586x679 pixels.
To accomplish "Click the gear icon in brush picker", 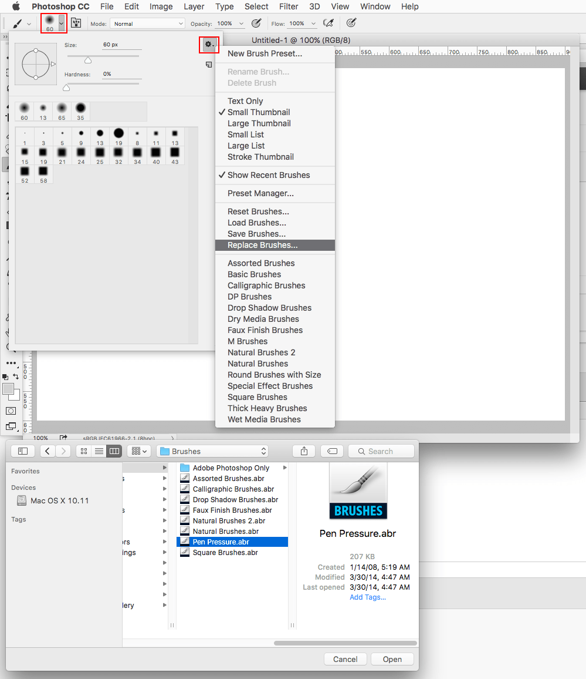I will coord(209,45).
